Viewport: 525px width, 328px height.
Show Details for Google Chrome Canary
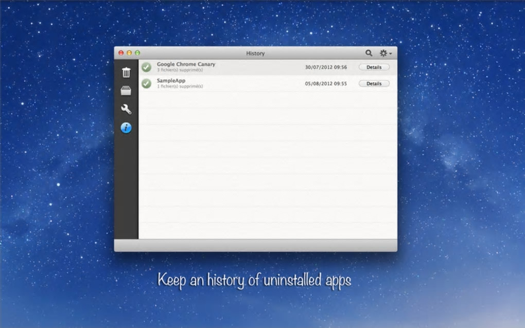click(x=374, y=67)
